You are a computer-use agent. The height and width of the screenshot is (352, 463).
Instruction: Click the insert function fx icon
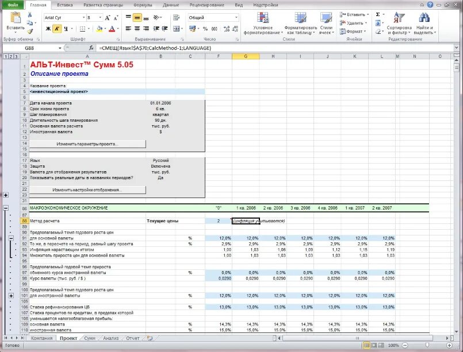(x=91, y=48)
